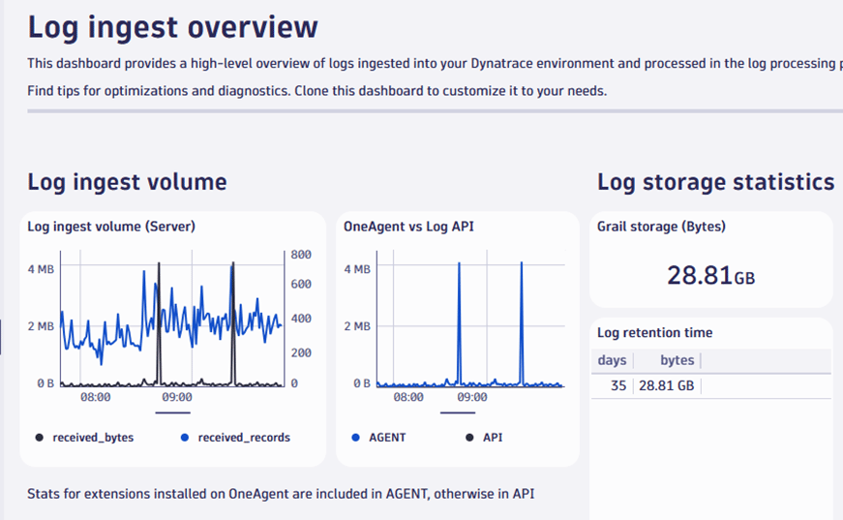The image size is (843, 520).
Task: Select the 28.81 GB cell in retention row
Action: [x=666, y=385]
